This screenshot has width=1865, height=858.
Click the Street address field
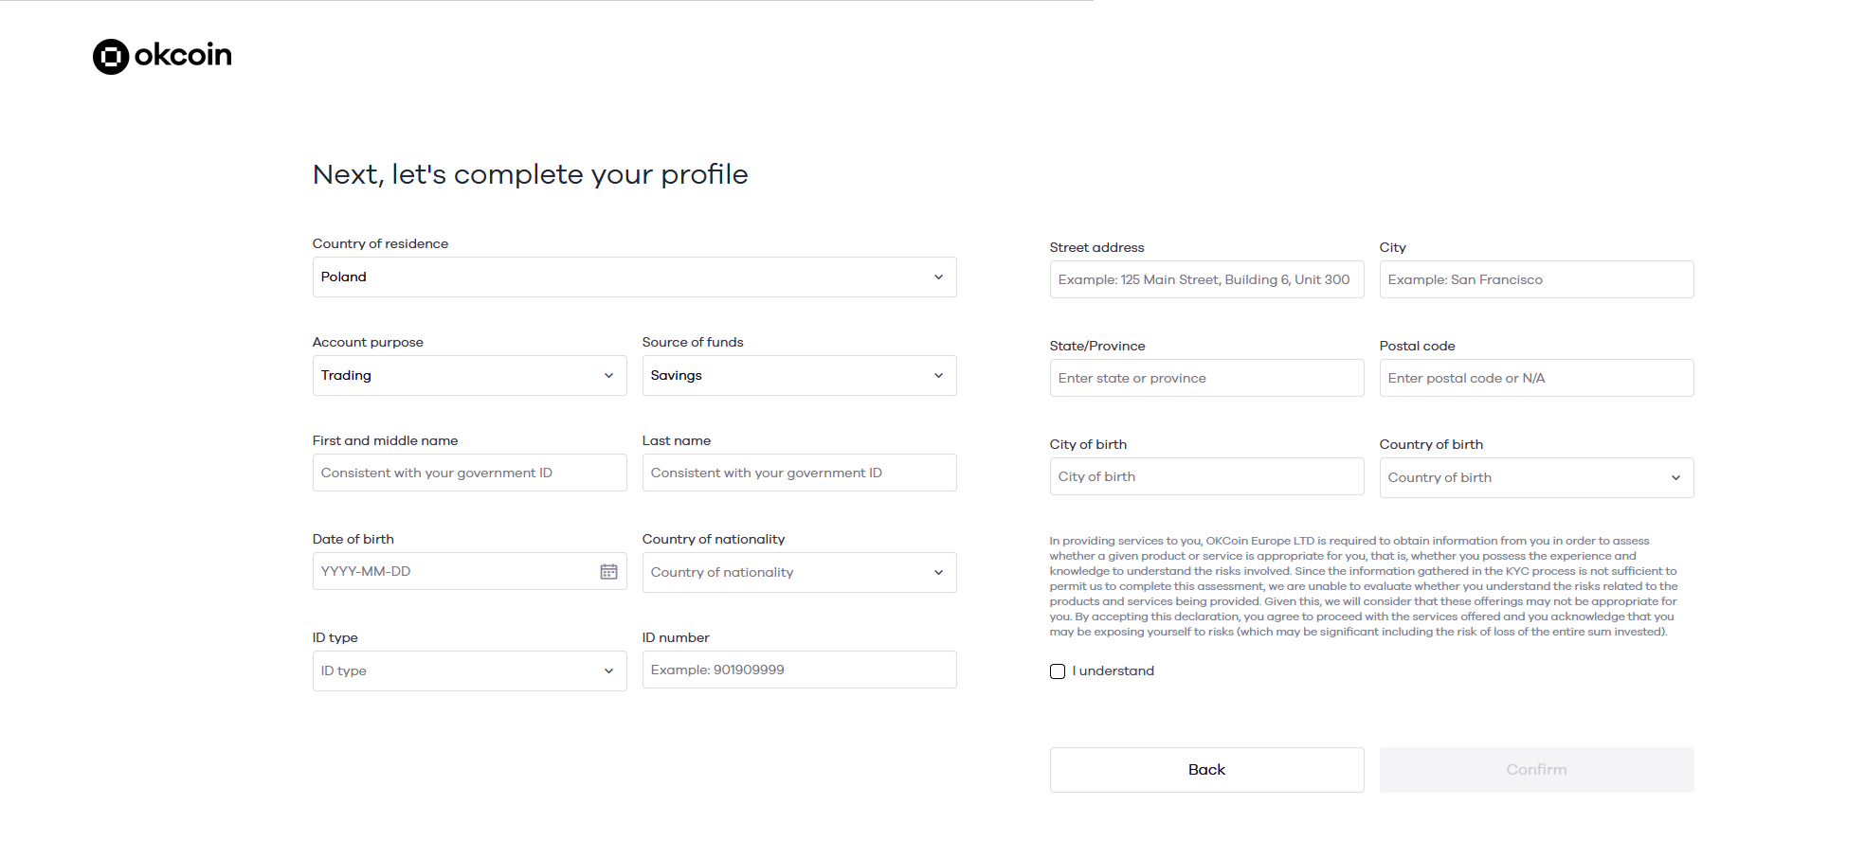[1206, 280]
